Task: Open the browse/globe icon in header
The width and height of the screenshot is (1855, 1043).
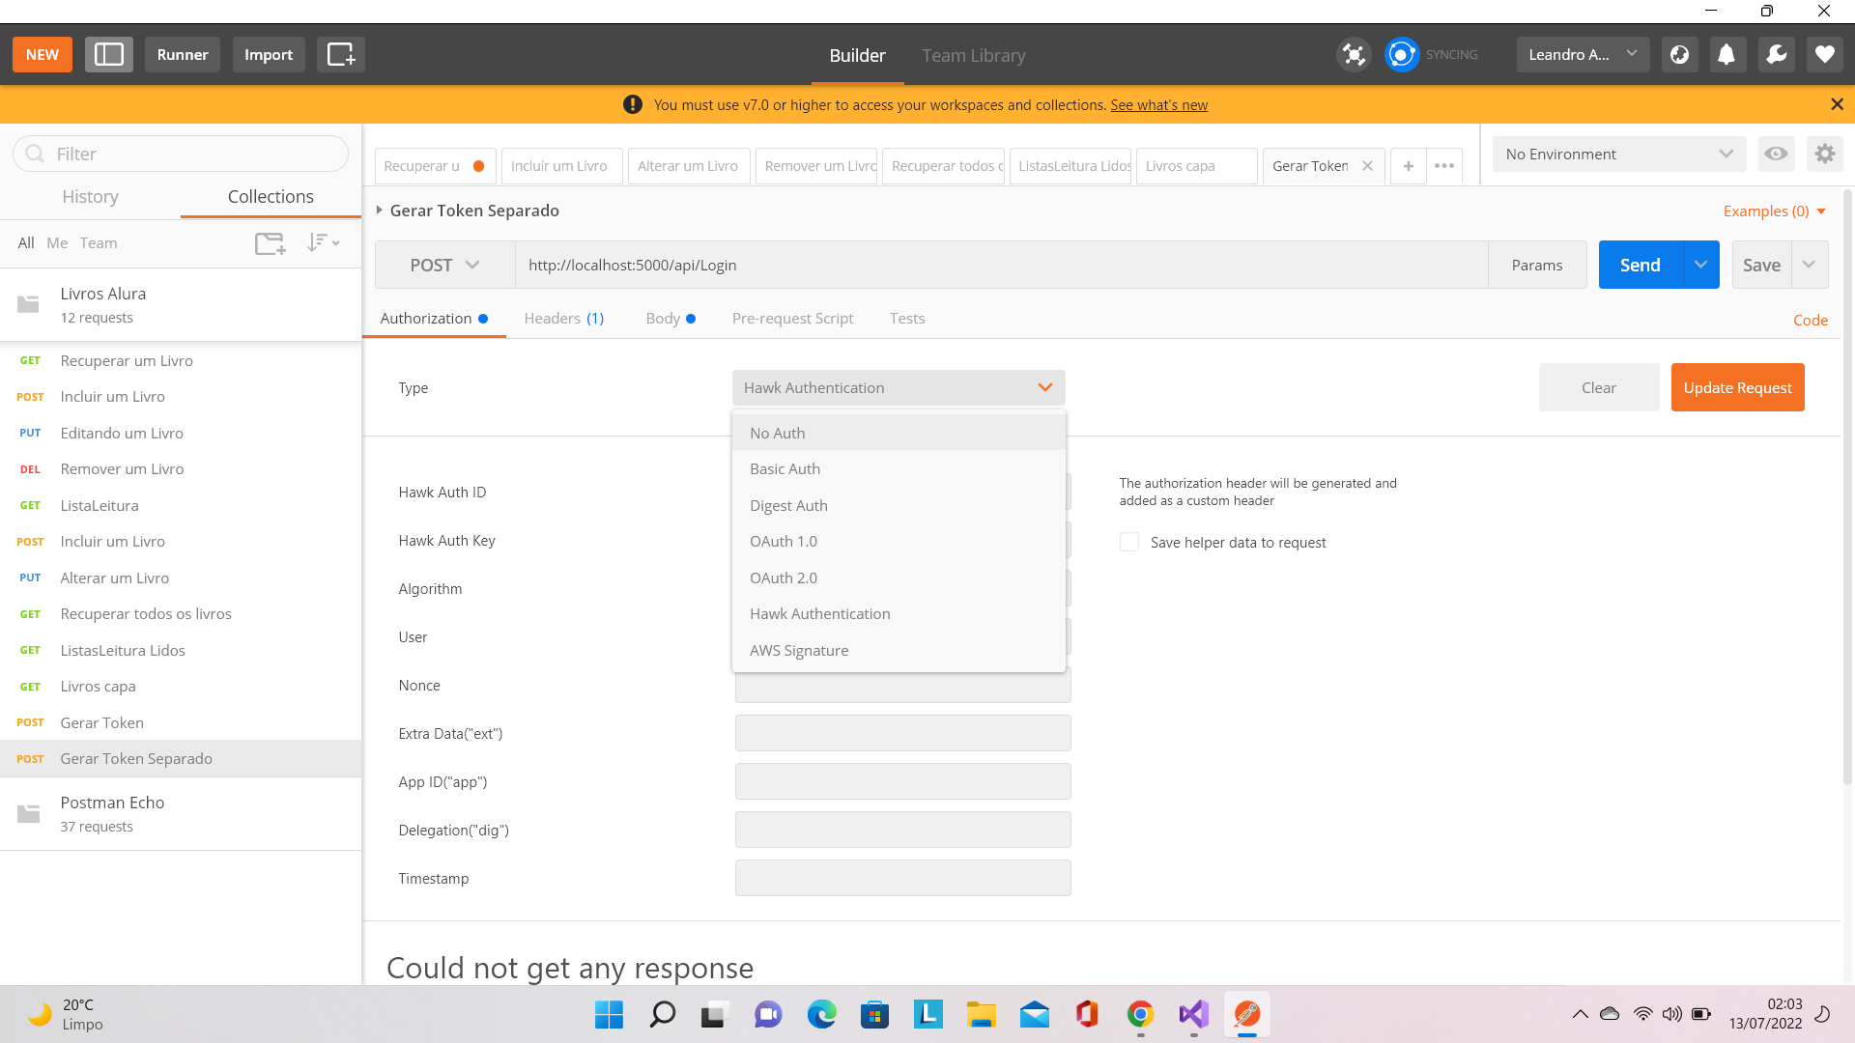Action: coord(1680,55)
